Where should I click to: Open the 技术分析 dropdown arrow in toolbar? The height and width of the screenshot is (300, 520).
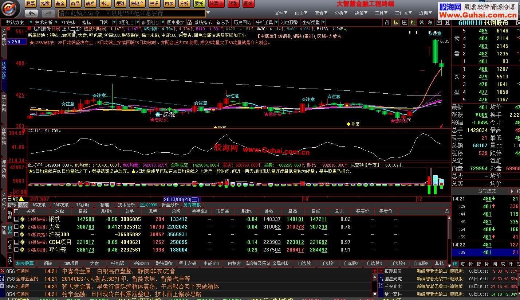[56, 23]
